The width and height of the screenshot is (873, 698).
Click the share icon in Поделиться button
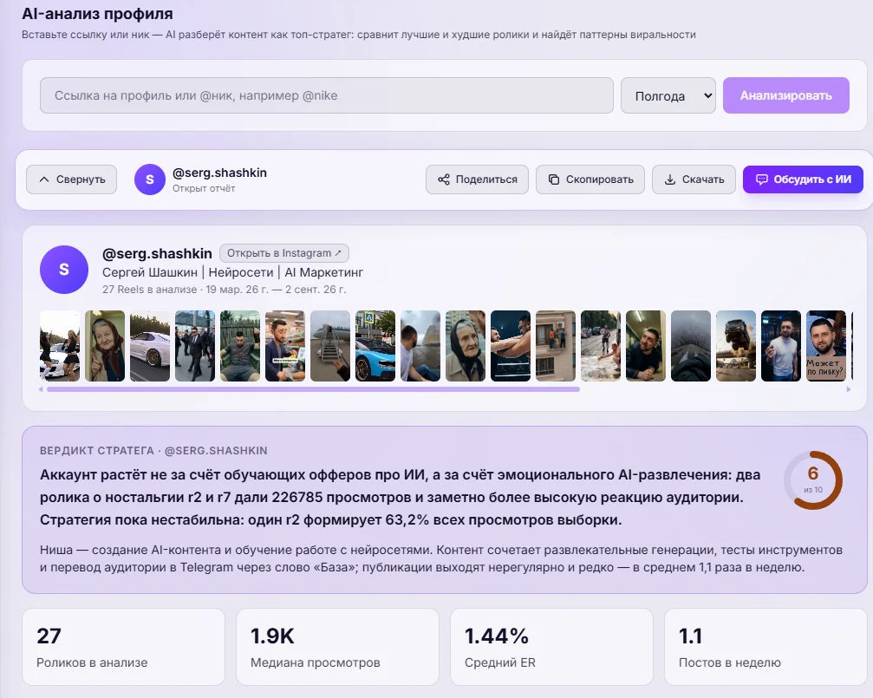[444, 179]
